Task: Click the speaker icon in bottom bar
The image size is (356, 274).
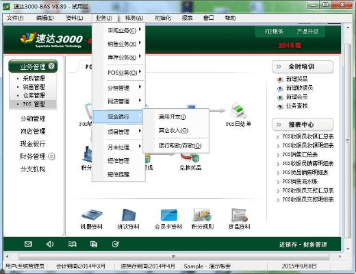Action: point(50,244)
